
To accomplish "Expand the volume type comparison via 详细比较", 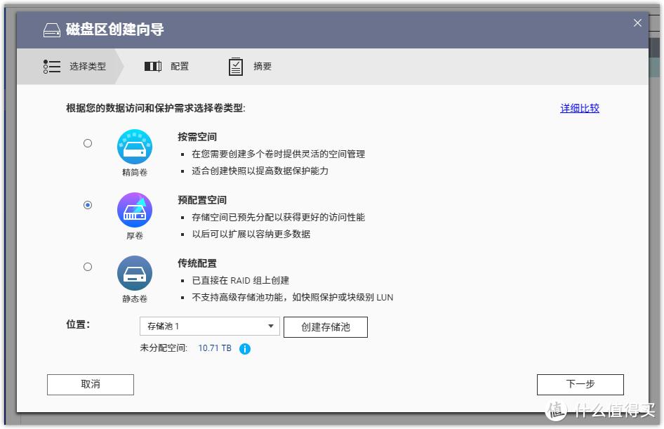I will click(x=579, y=108).
